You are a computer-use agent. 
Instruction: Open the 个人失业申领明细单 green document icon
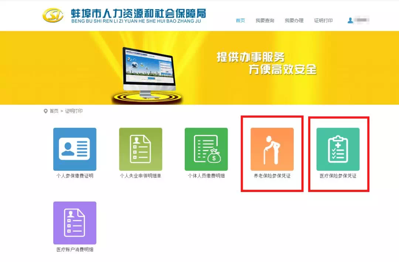(140, 149)
